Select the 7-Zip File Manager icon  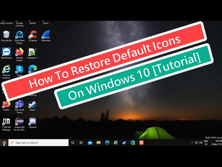6,124
